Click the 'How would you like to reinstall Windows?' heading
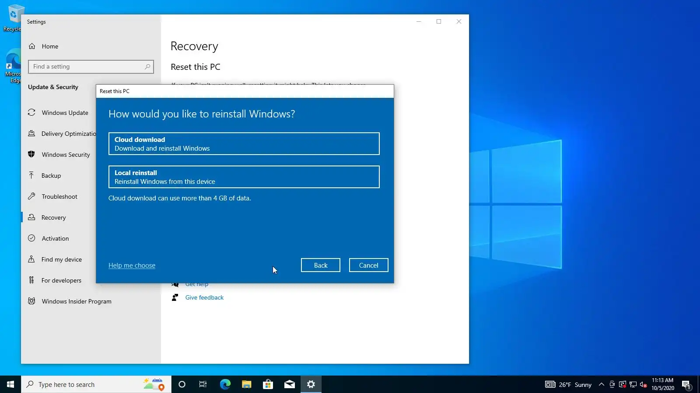 click(202, 114)
